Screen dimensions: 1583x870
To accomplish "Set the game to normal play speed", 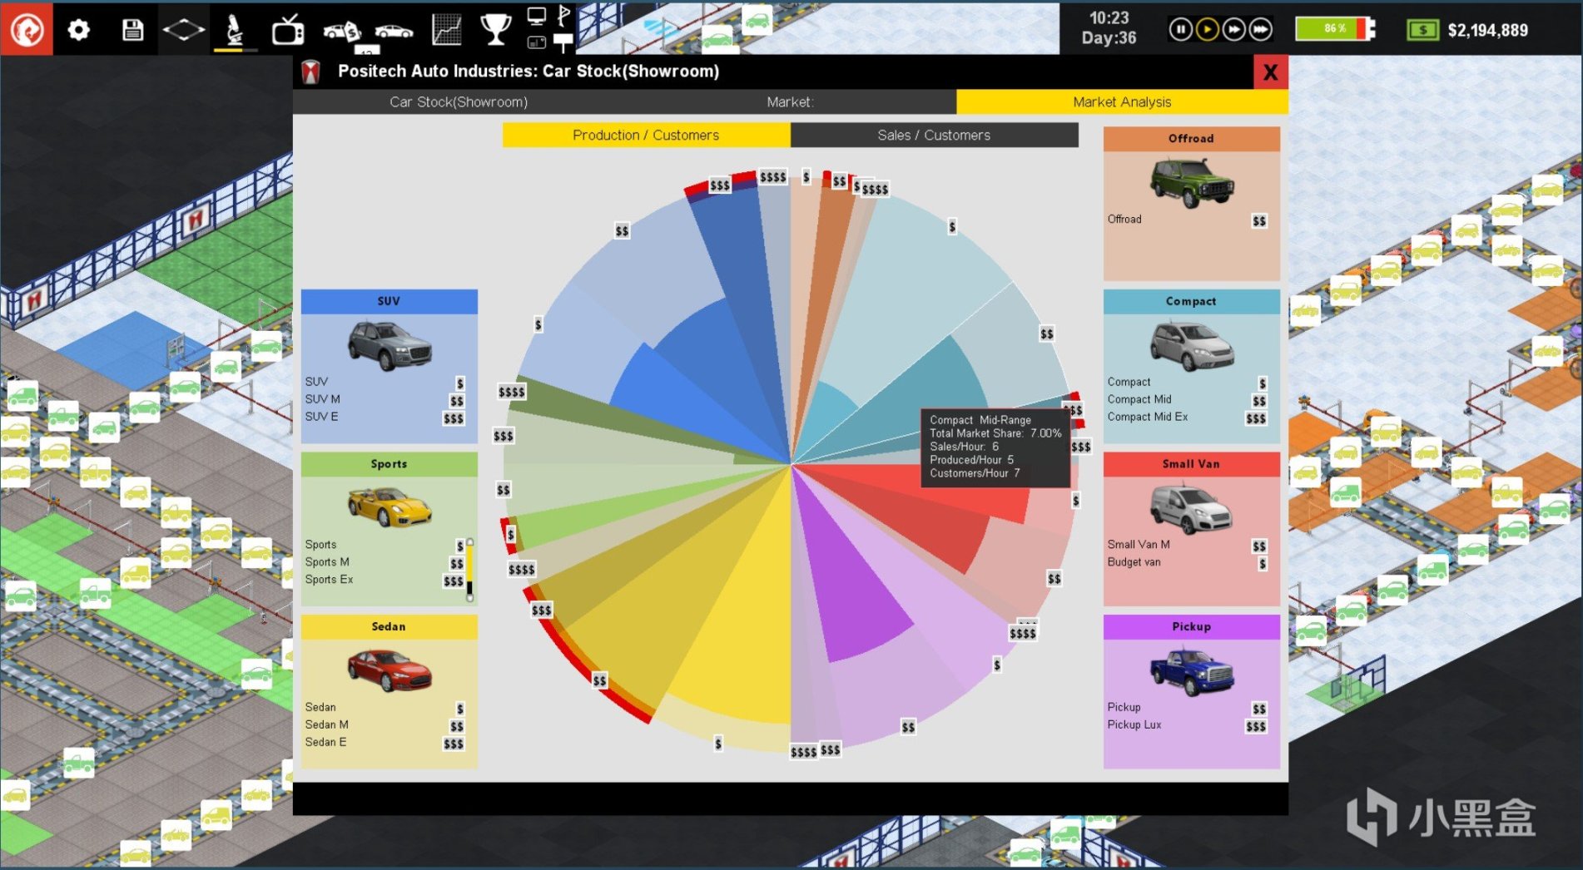I will (x=1207, y=30).
